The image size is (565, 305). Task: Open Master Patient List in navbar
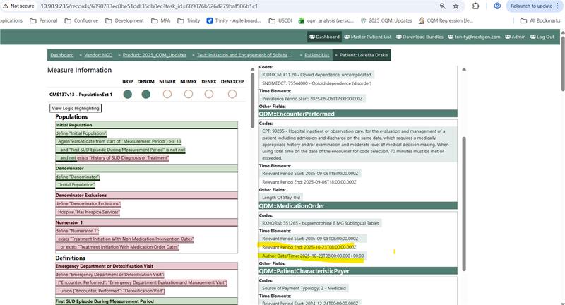(x=371, y=37)
